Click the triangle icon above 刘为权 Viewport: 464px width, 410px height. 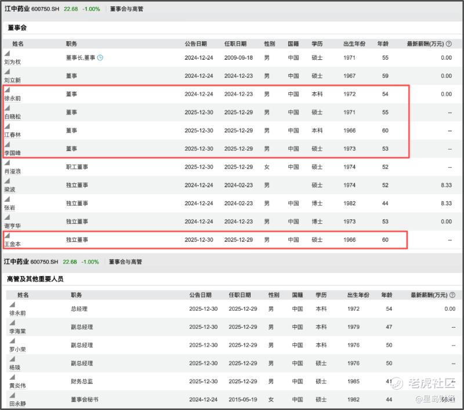point(7,53)
